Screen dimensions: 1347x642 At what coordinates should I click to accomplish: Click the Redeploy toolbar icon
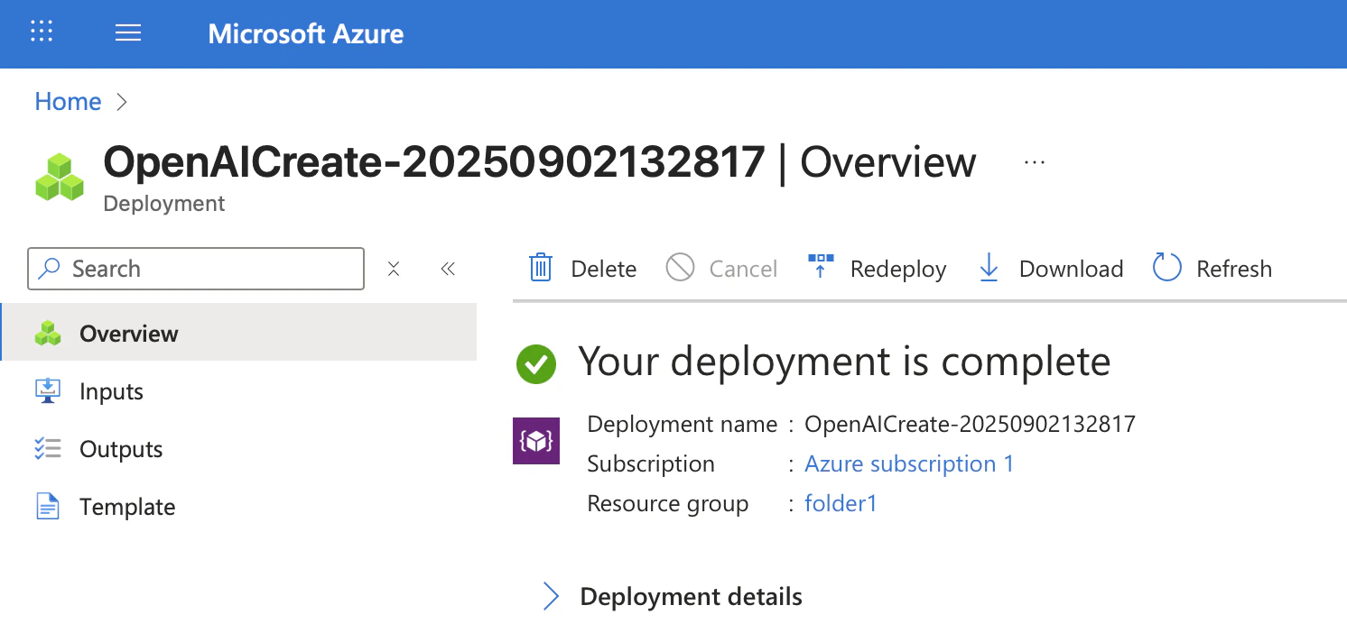[x=820, y=268]
